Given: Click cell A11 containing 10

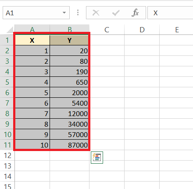Looking at the screenshot, I should point(32,145).
